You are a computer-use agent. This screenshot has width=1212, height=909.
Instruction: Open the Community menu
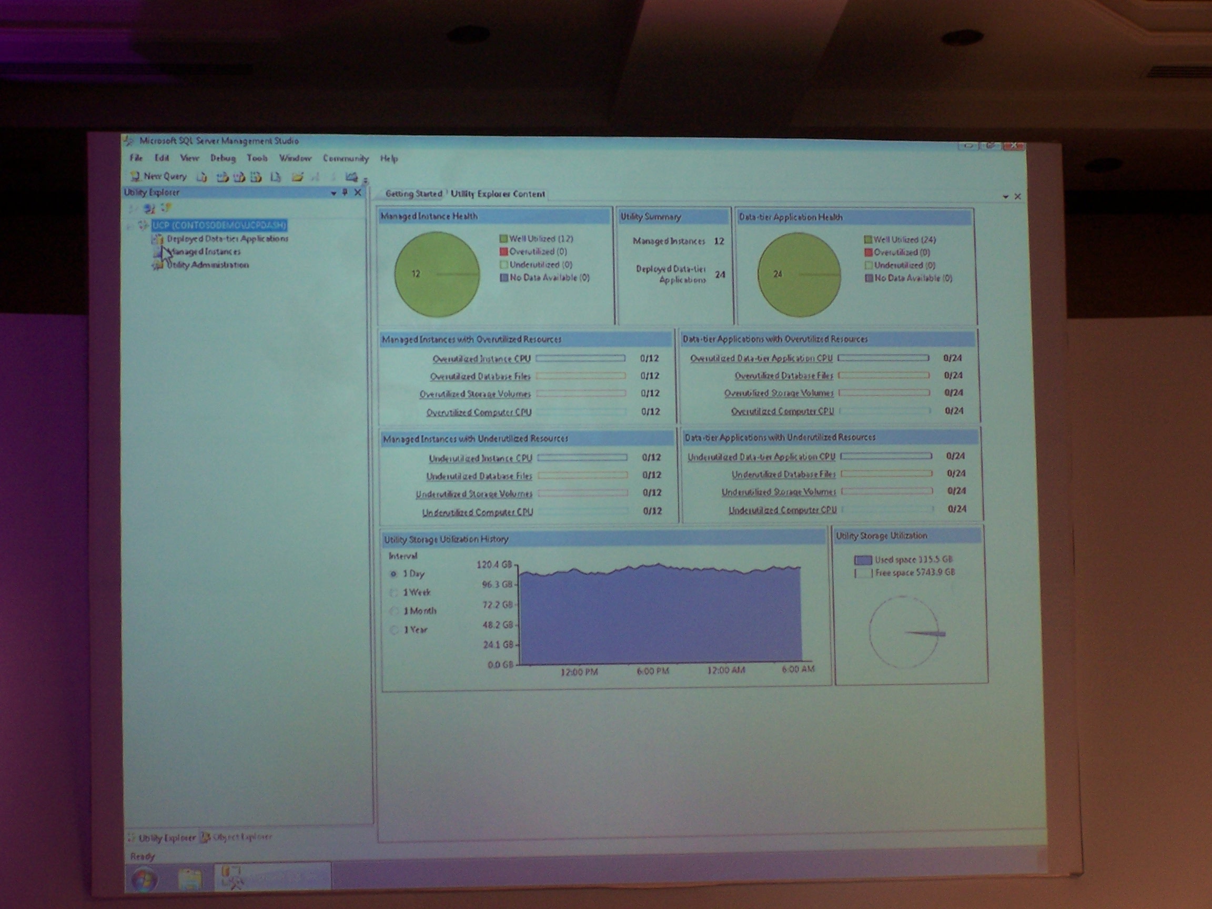pyautogui.click(x=346, y=158)
